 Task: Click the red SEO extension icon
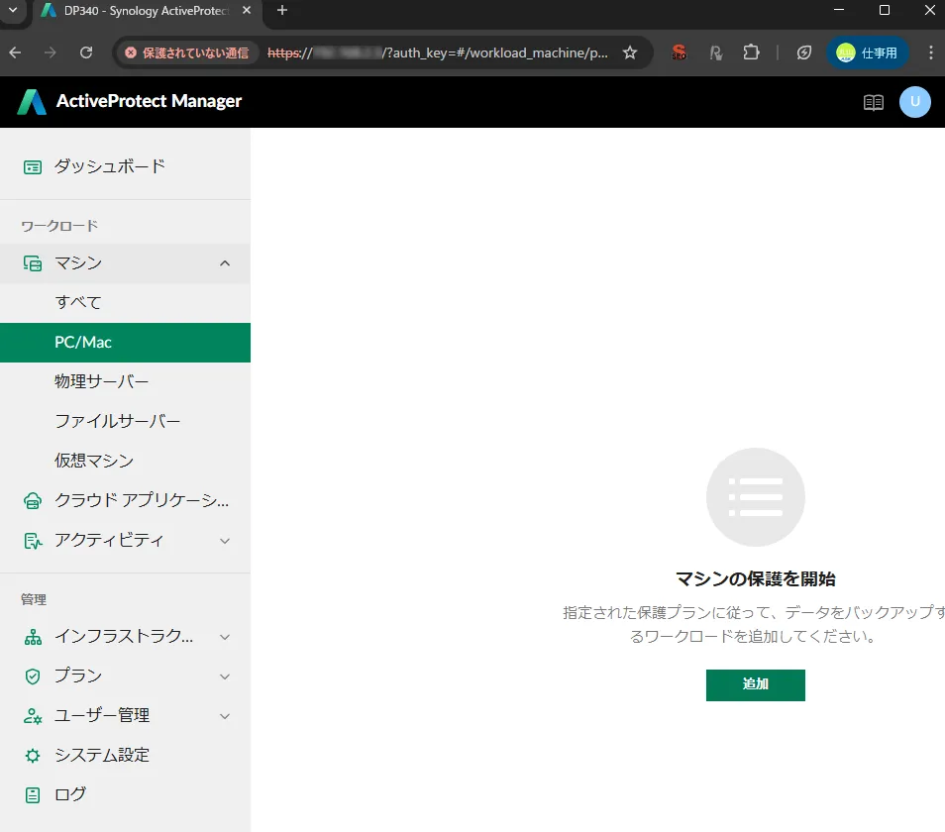[679, 53]
